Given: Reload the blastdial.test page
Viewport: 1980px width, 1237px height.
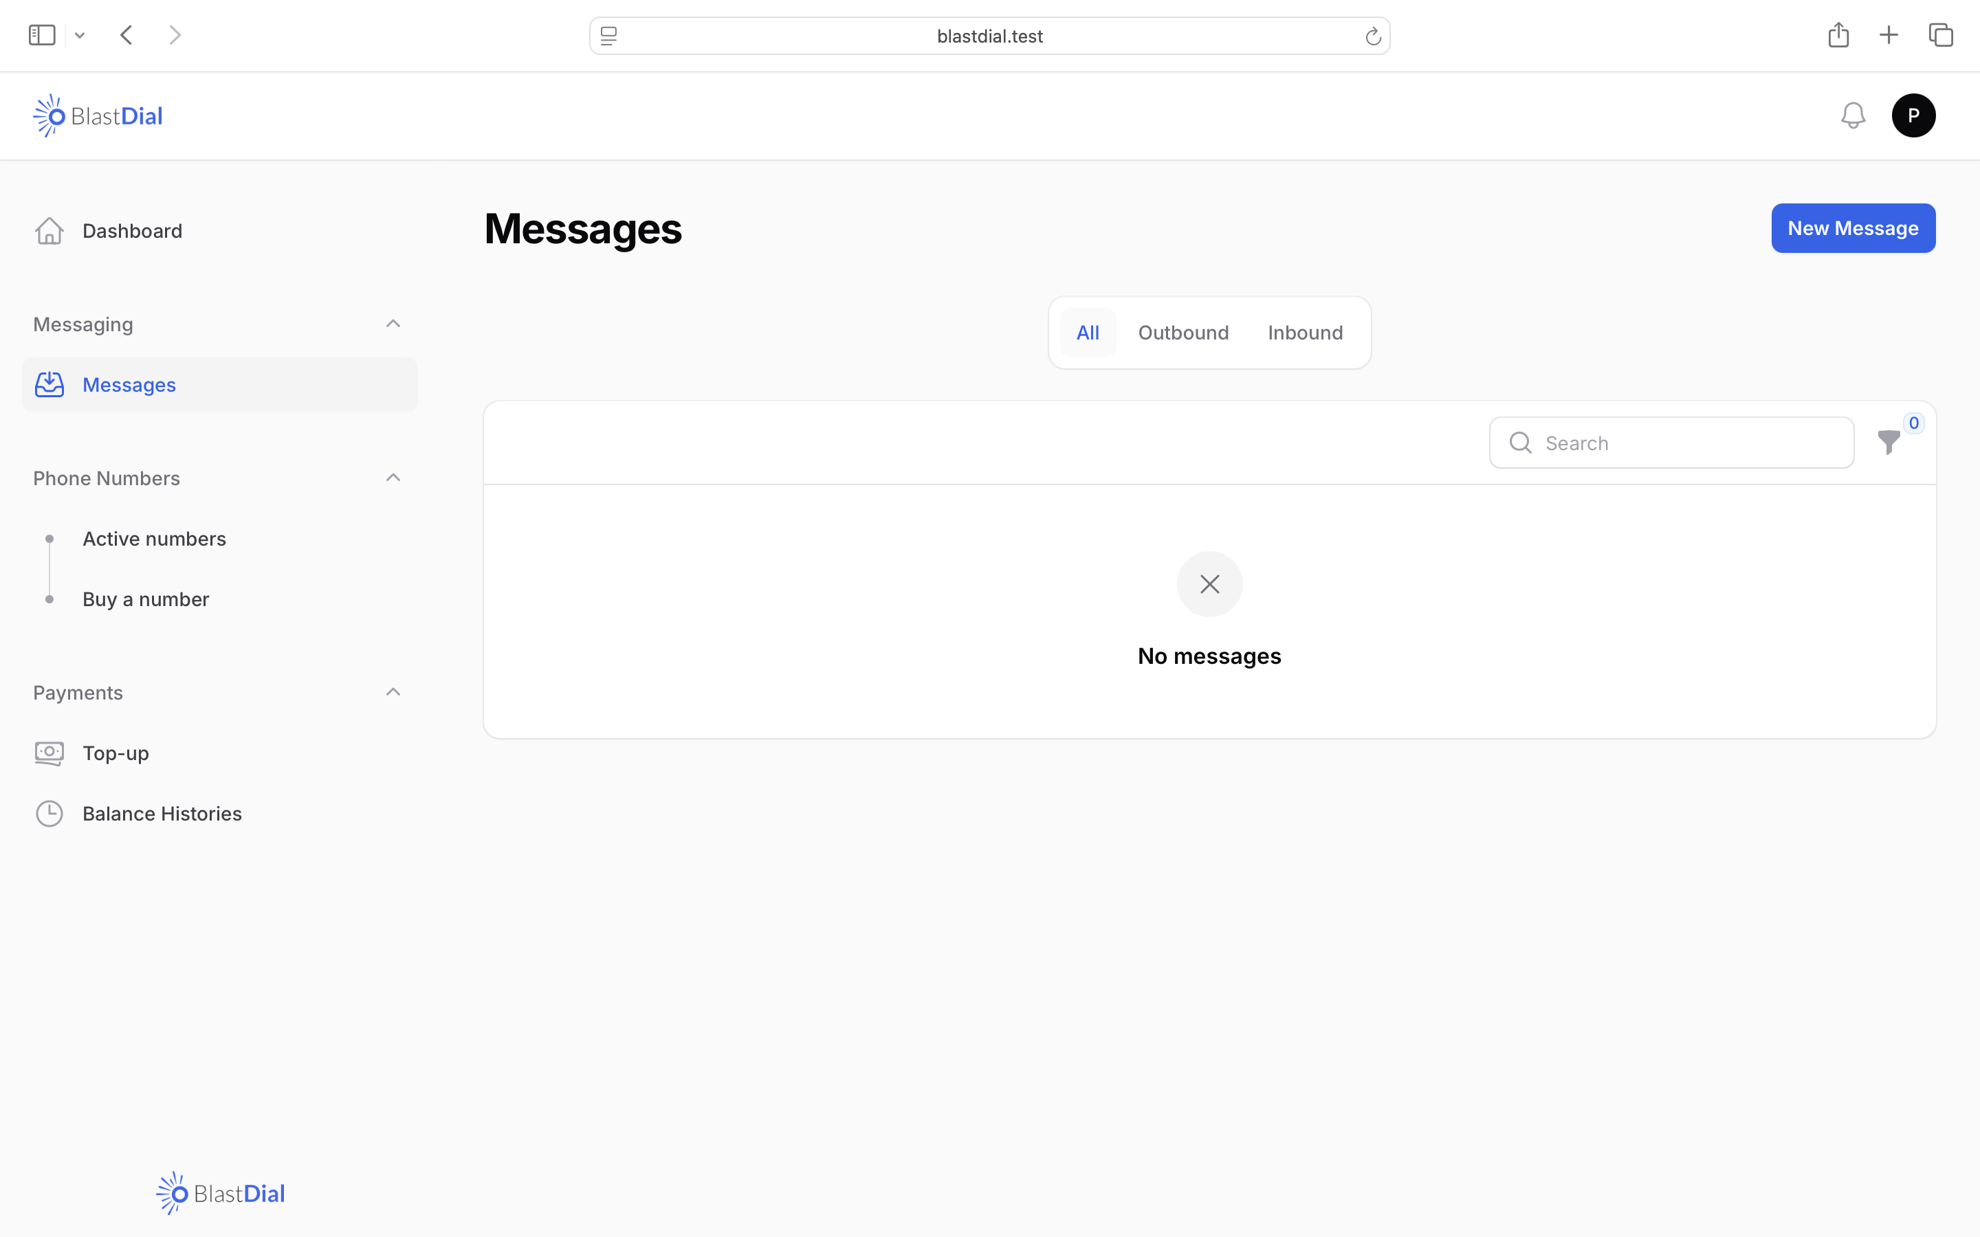Looking at the screenshot, I should click(1373, 36).
